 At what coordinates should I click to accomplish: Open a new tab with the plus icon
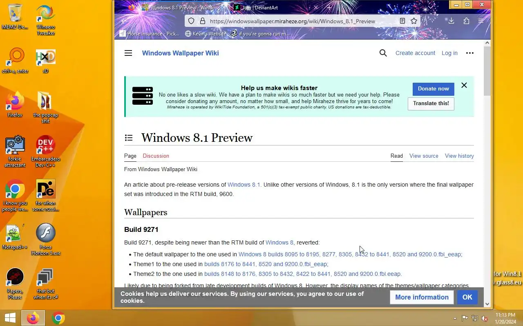[329, 7]
